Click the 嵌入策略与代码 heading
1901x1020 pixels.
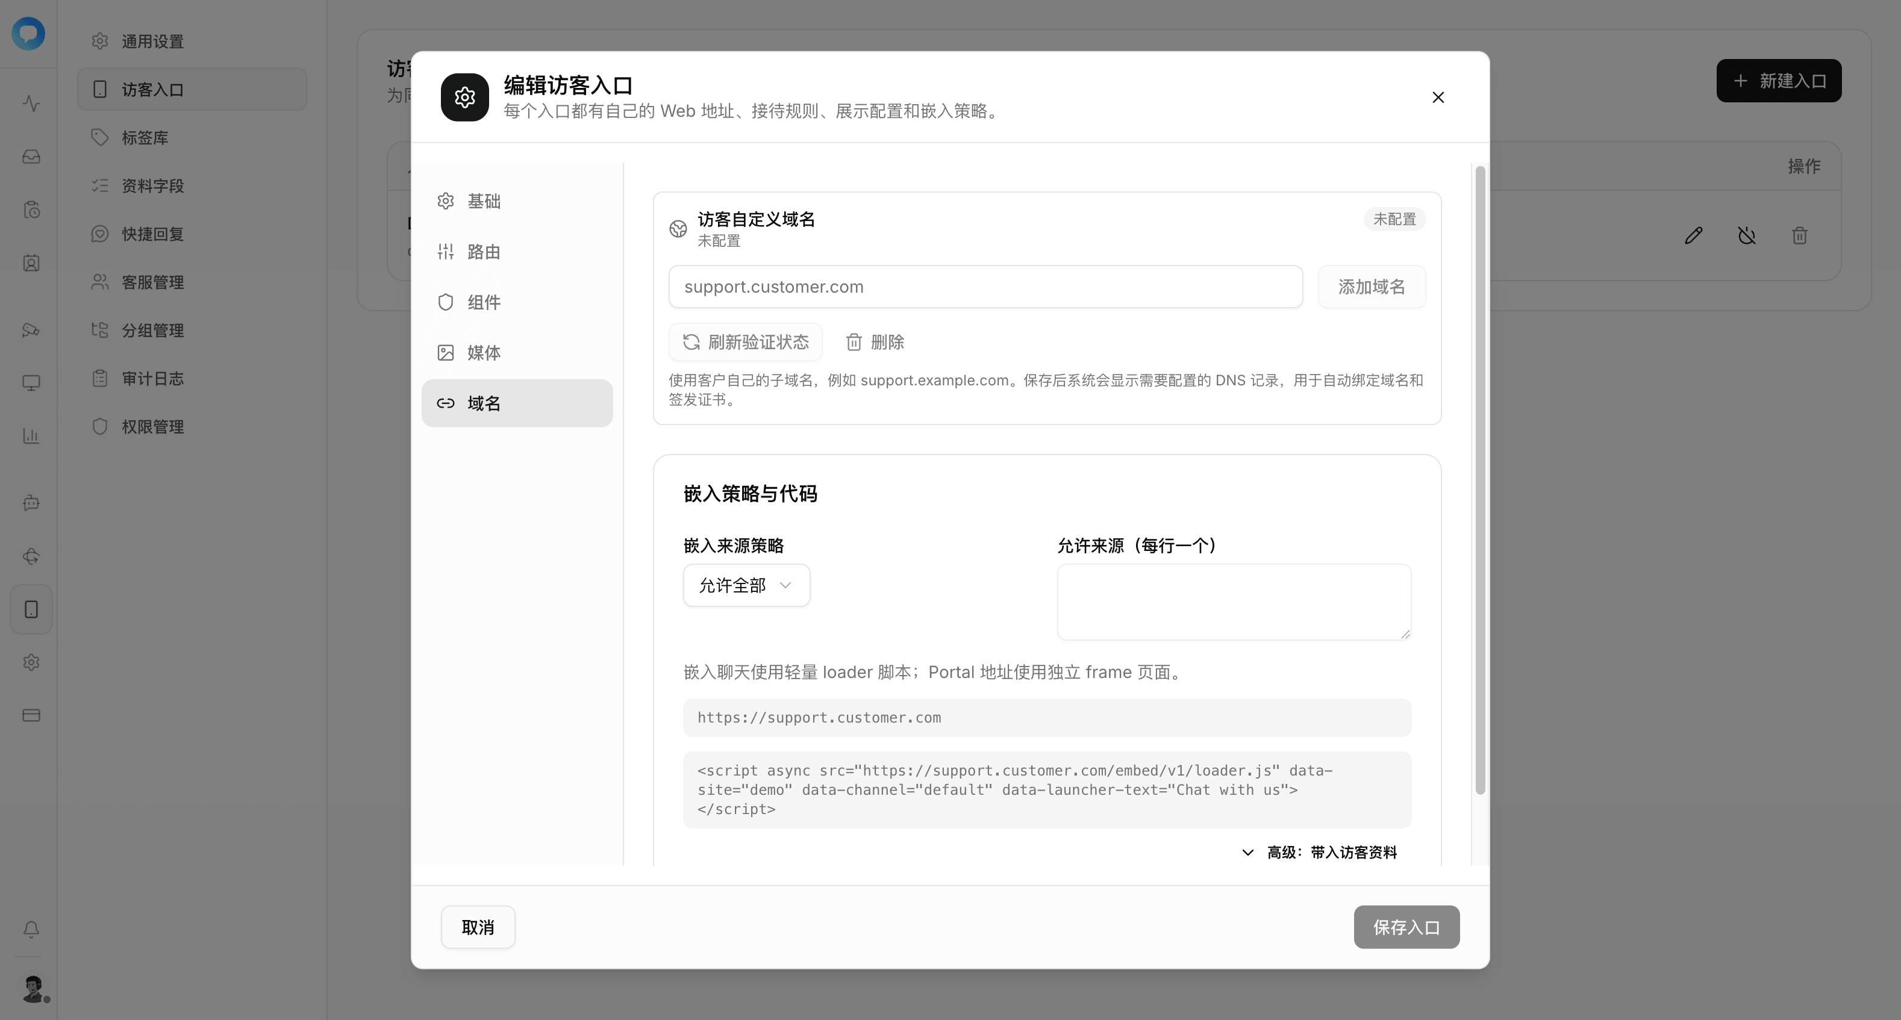(x=750, y=493)
